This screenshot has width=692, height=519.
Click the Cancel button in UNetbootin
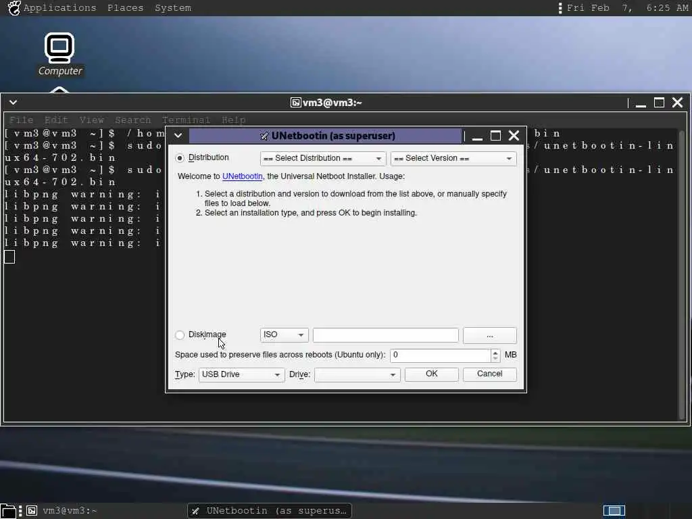(x=489, y=374)
